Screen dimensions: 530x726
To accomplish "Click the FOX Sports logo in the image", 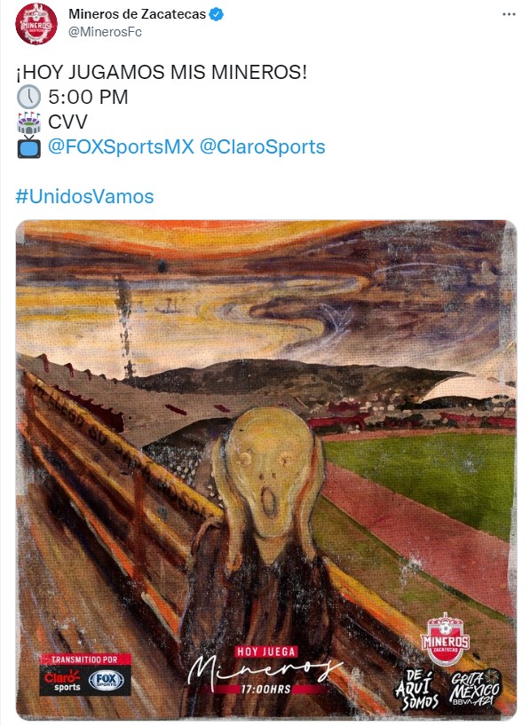I will coord(107,681).
